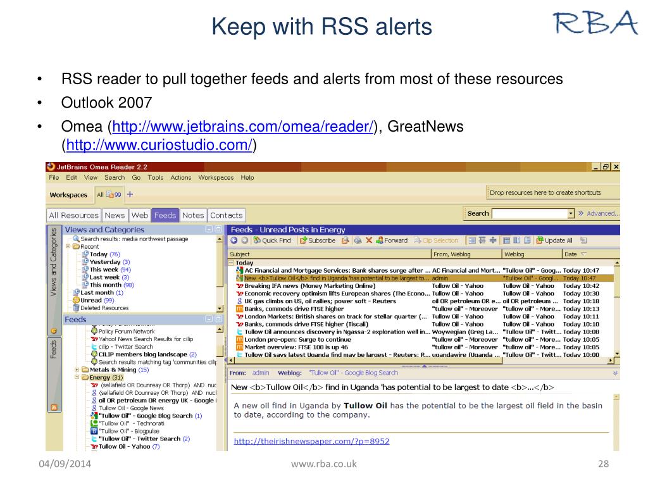648x486 pixels.
Task: Select the Last month (1) view
Action: pyautogui.click(x=98, y=292)
